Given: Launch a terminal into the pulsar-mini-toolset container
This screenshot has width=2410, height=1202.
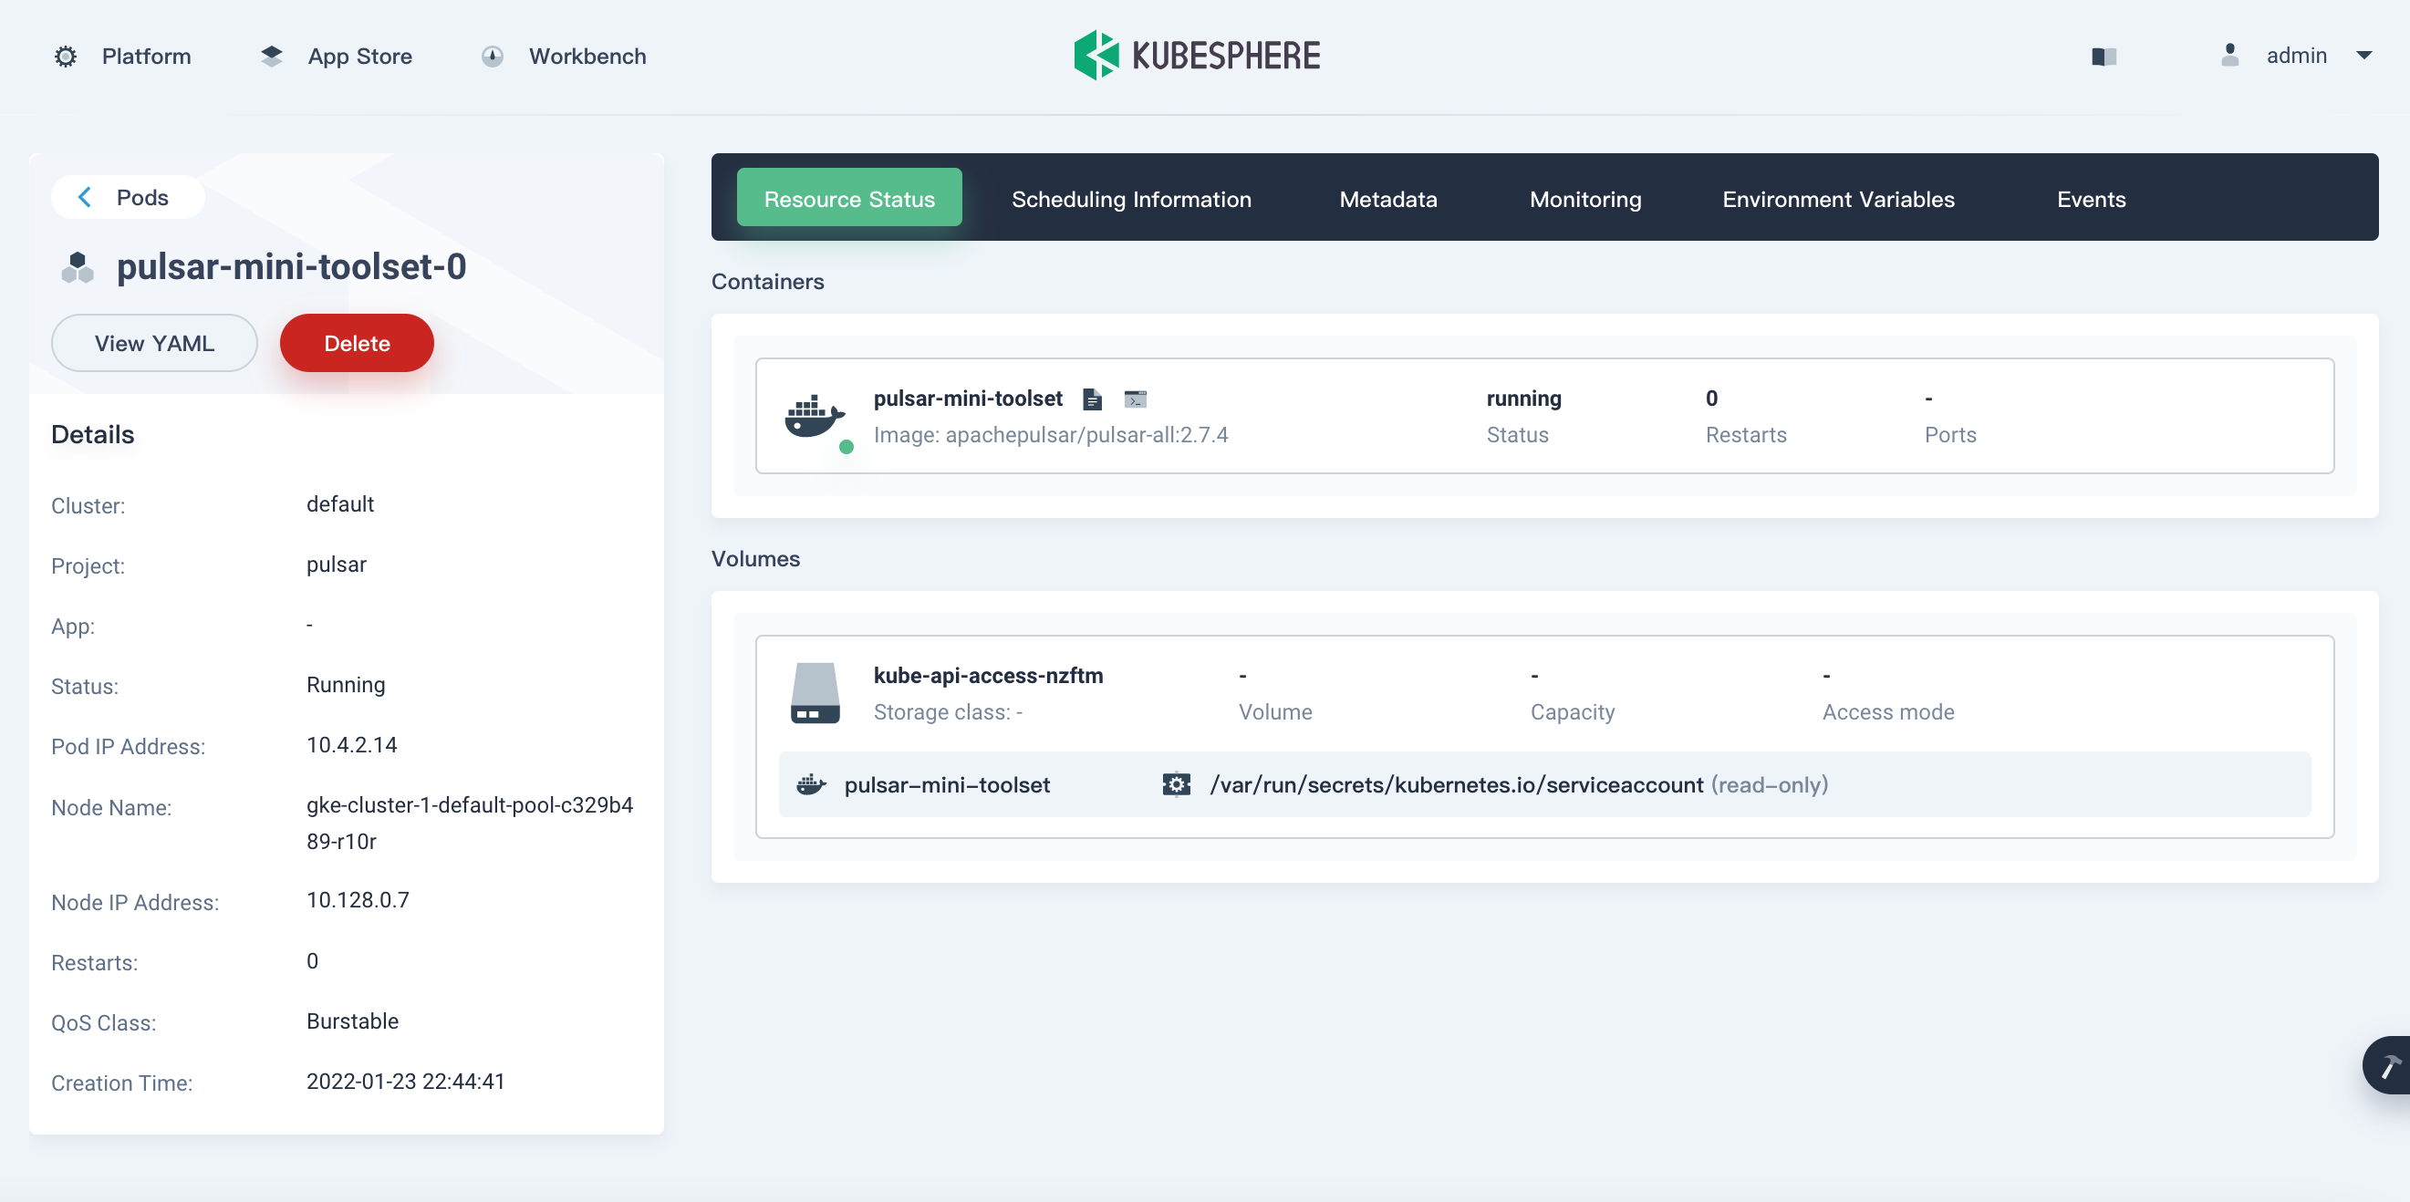Looking at the screenshot, I should 1136,399.
